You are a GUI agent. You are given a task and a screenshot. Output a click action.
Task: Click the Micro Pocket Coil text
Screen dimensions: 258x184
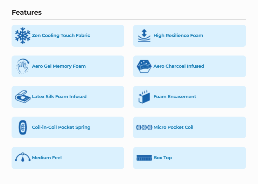click(173, 127)
